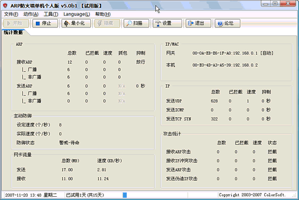Click the 扫描 scan button label
The height and width of the screenshot is (200, 299).
pyautogui.click(x=138, y=23)
